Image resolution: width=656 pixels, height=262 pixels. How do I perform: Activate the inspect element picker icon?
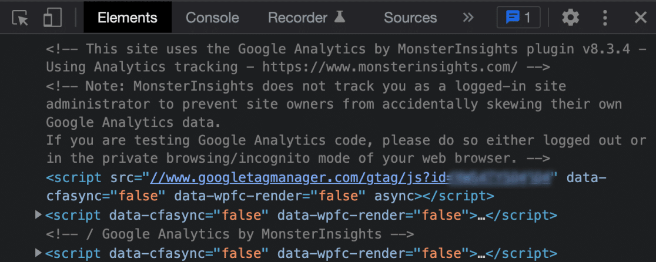[21, 18]
